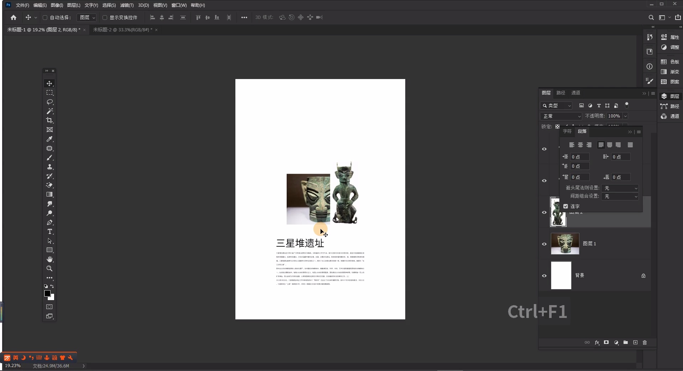
Task: Select the Lasso tool
Action: pos(49,102)
